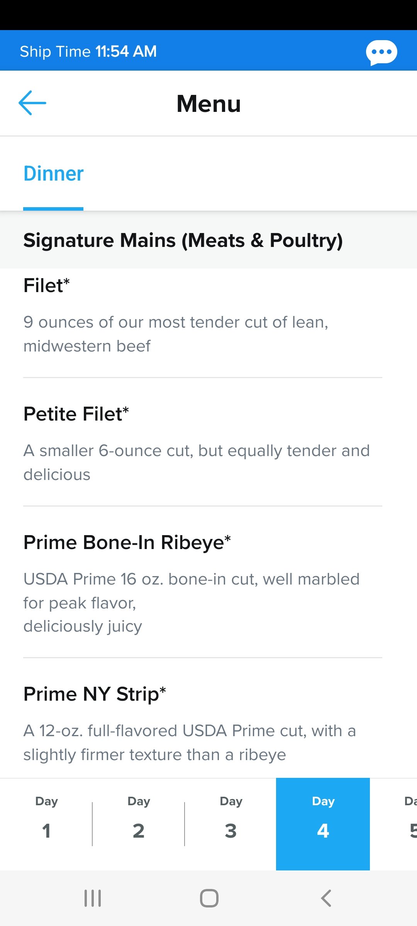Viewport: 417px width, 926px height.
Task: Tap the Android back chevron
Action: [326, 898]
